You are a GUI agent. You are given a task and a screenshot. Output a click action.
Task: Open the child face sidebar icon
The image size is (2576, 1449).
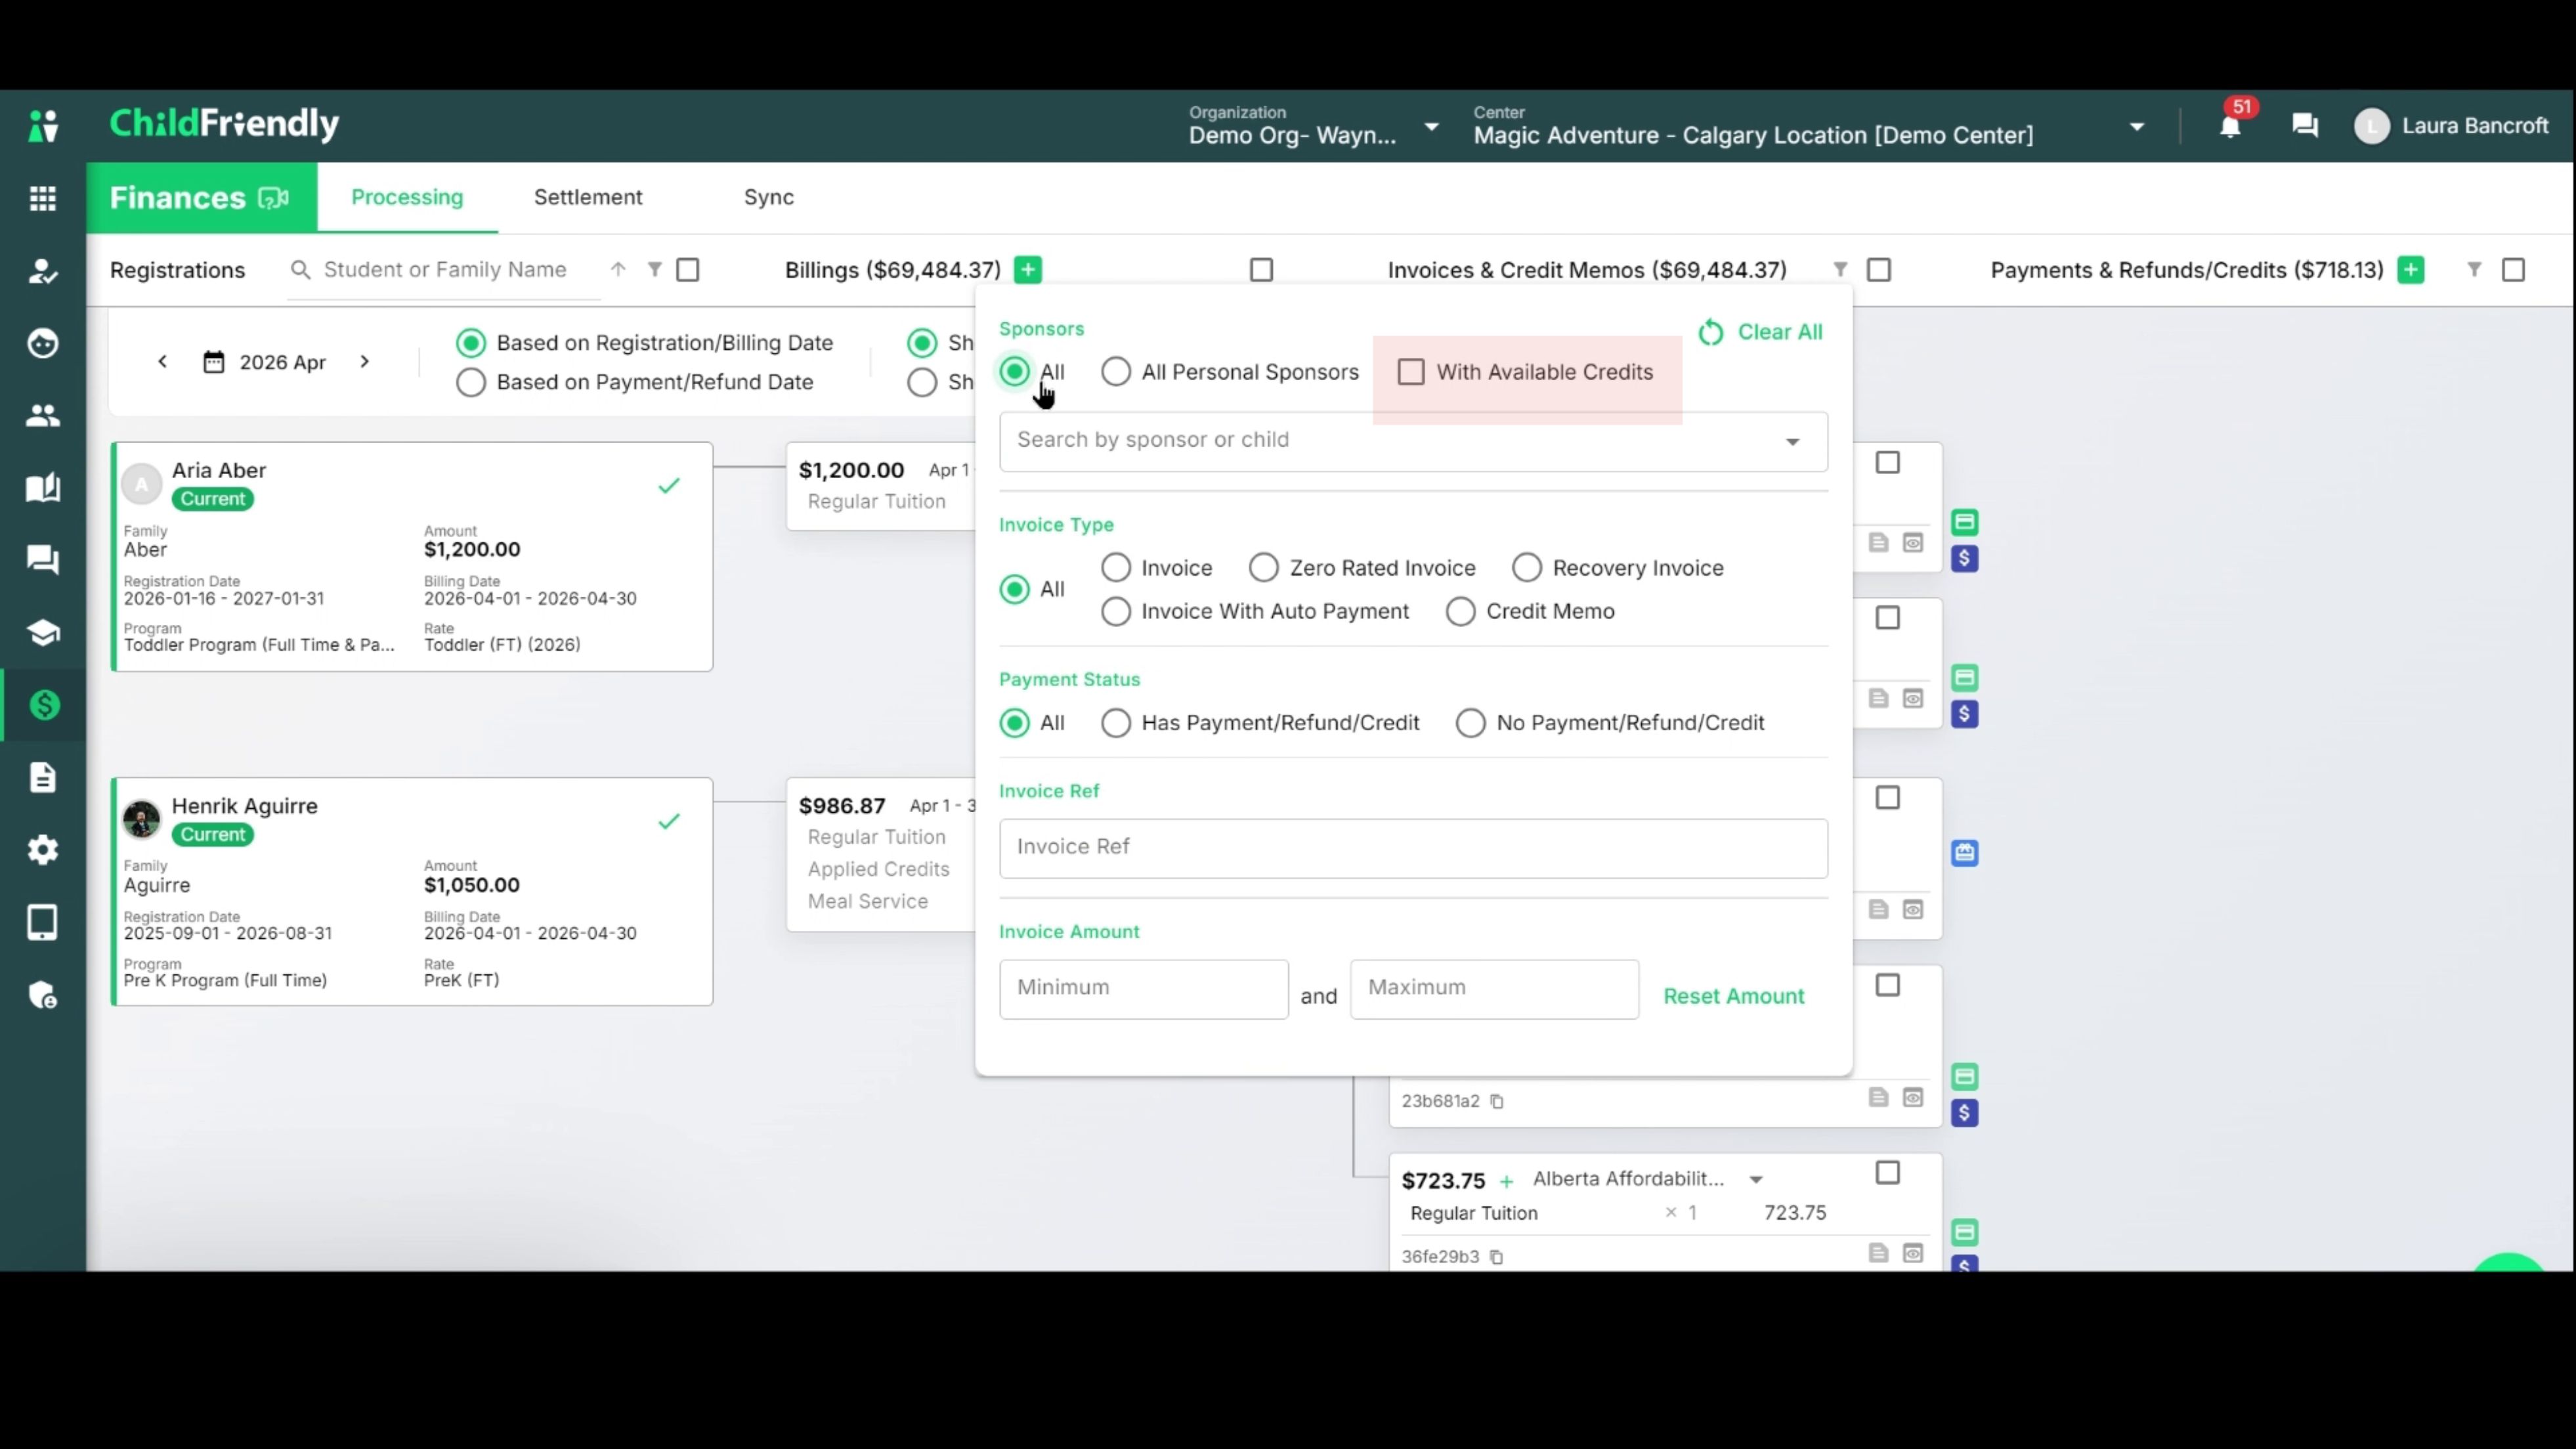coord(43,343)
